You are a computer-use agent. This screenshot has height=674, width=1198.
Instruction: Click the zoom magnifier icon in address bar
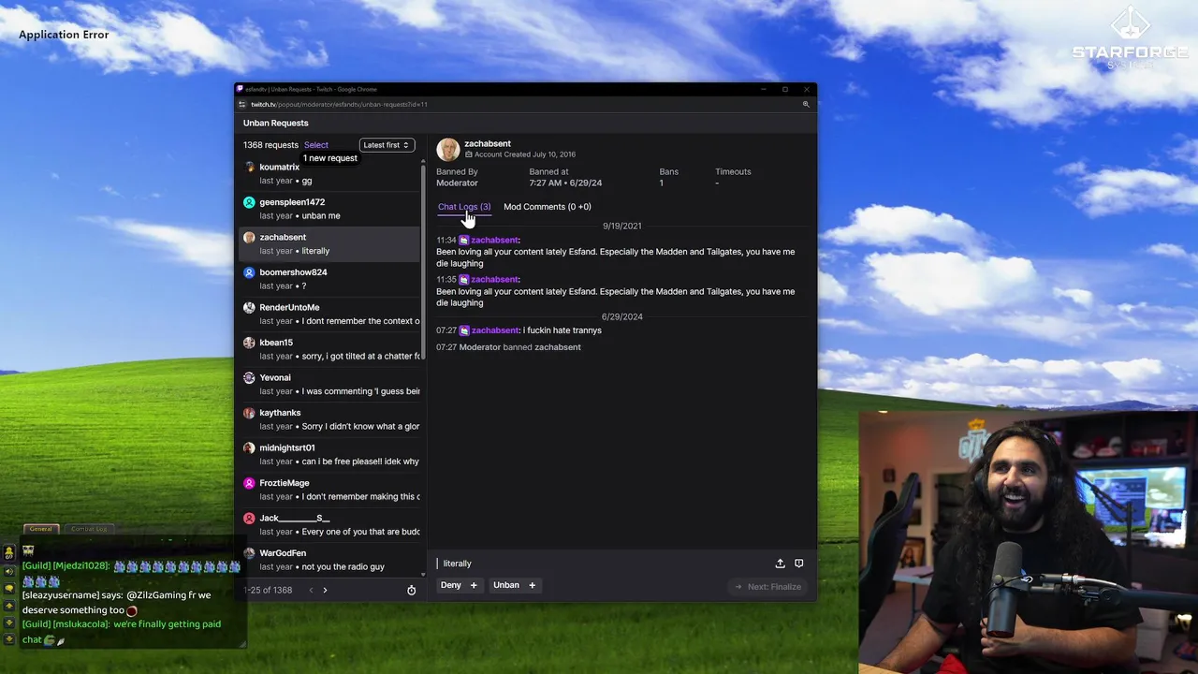[x=806, y=105]
